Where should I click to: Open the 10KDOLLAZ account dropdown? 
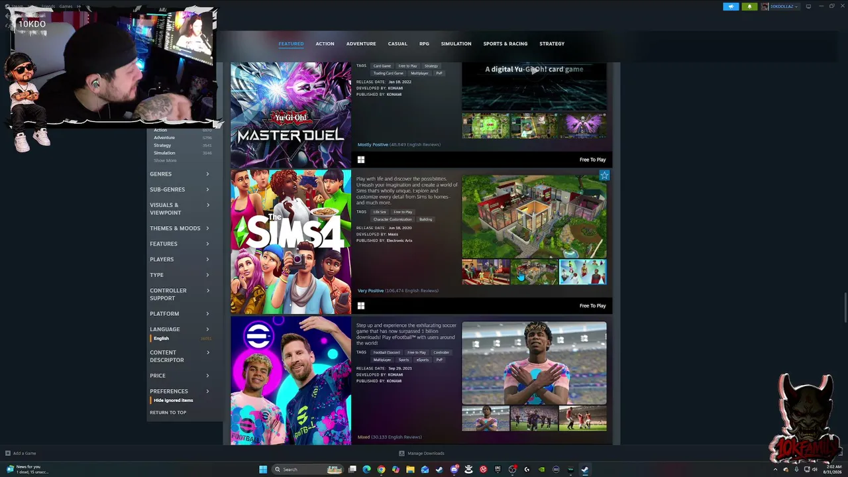(x=780, y=7)
